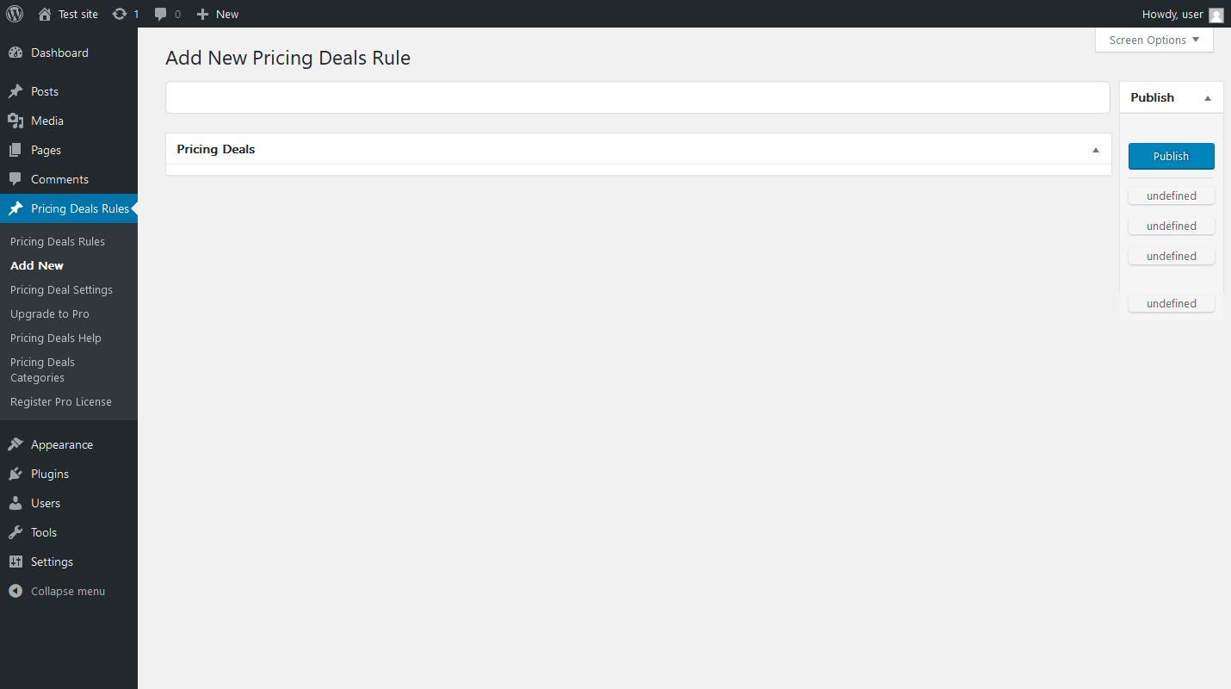The image size is (1231, 689).
Task: Click the Comments sidebar bubble icon
Action: click(x=15, y=179)
